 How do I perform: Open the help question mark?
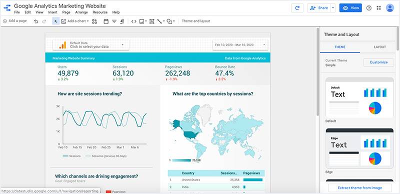coord(369,8)
